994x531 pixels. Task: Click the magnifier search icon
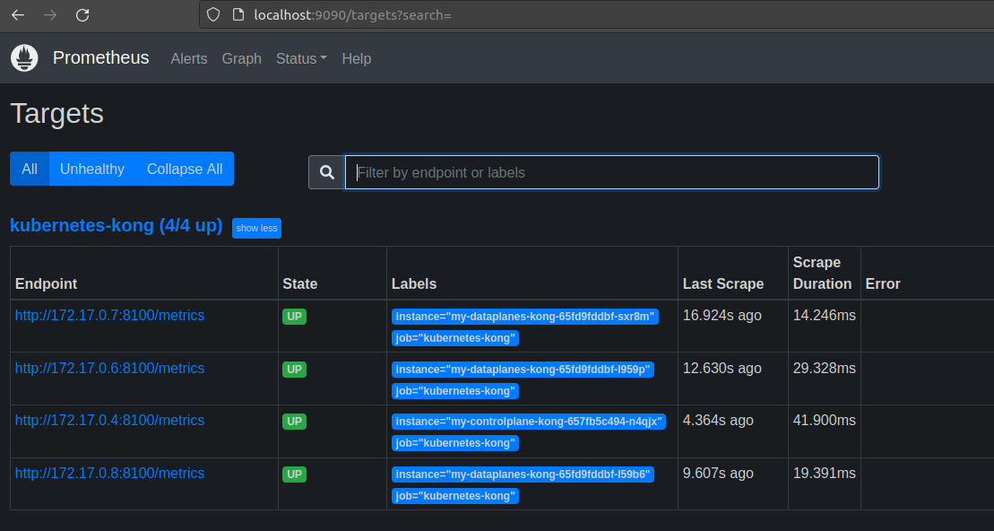(x=325, y=171)
